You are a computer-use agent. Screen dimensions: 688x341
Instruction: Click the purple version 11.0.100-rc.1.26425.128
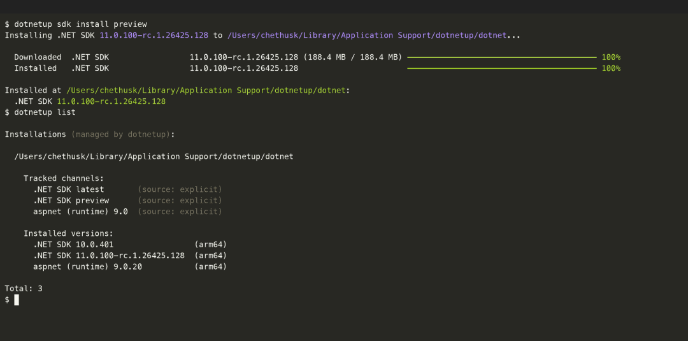click(154, 36)
